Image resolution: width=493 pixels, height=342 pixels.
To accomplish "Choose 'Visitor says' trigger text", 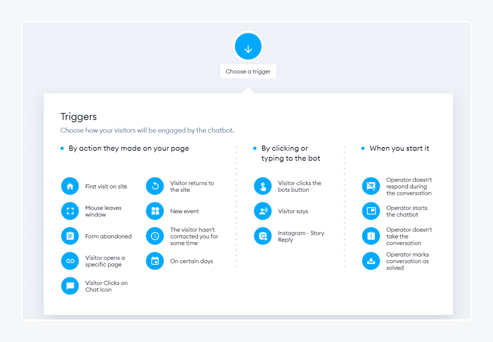I will [x=293, y=211].
